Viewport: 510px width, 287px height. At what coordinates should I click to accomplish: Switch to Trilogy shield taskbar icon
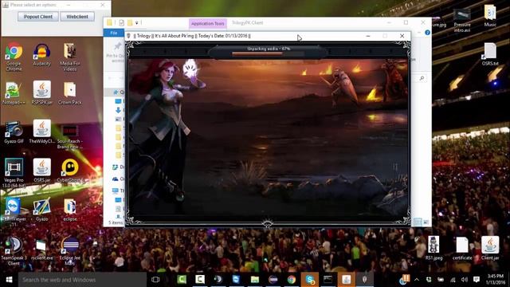click(x=364, y=280)
